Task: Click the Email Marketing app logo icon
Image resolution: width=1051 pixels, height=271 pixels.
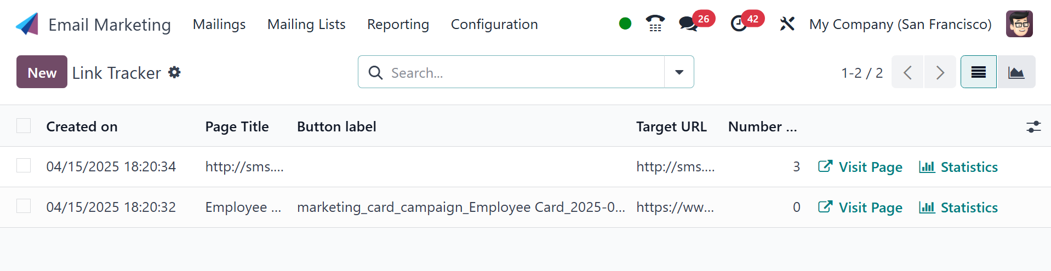Action: tap(27, 24)
